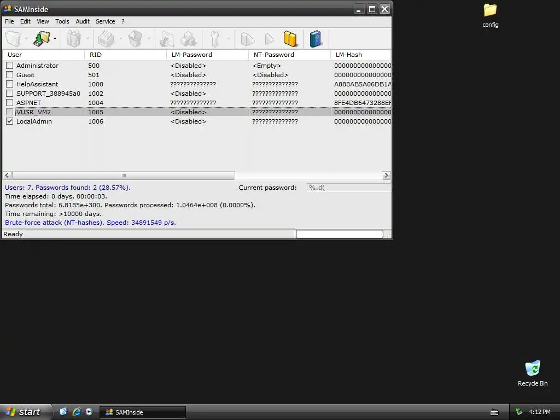
Task: Open the ? help menu
Action: coord(123,21)
